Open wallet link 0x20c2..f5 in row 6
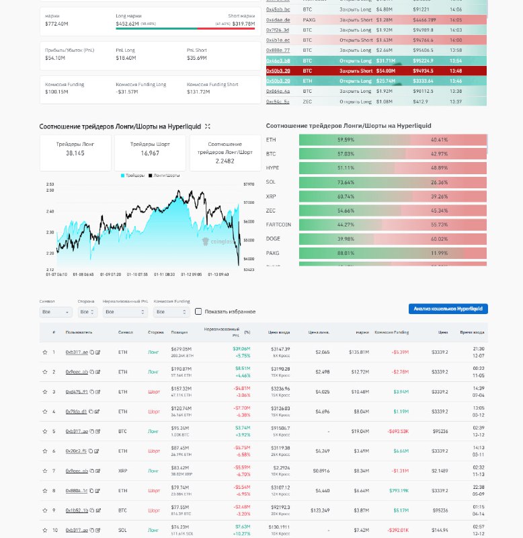Image resolution: width=523 pixels, height=538 pixels. [x=77, y=451]
